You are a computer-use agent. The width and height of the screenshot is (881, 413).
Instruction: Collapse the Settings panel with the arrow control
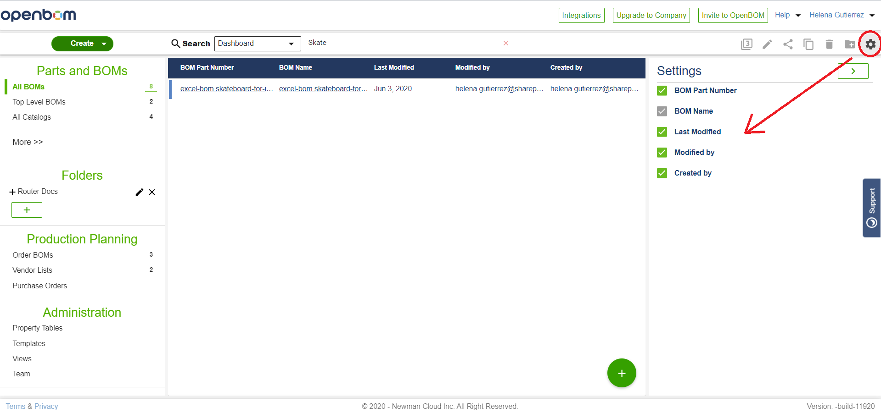click(x=853, y=71)
